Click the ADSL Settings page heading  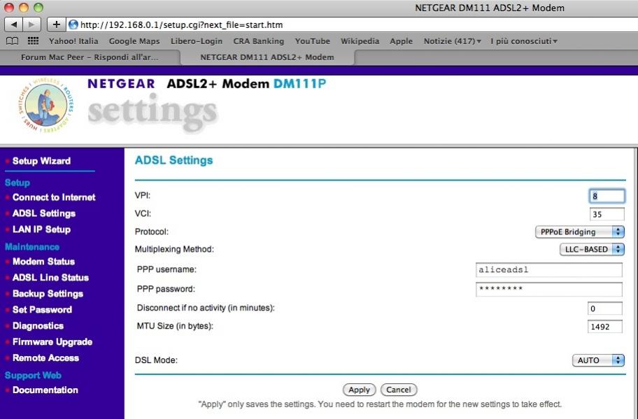click(x=173, y=160)
